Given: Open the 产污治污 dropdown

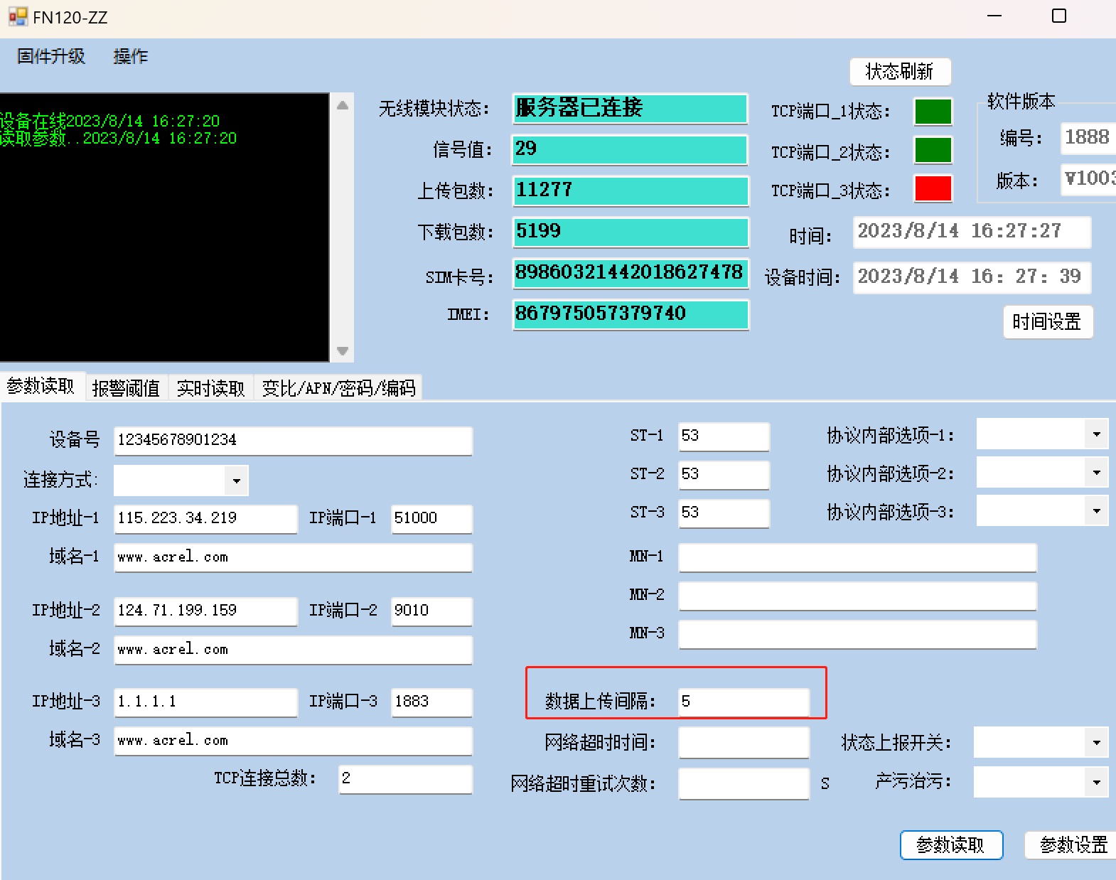Looking at the screenshot, I should point(1096,783).
